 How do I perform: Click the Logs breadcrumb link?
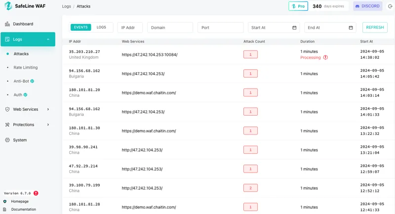[x=66, y=6]
